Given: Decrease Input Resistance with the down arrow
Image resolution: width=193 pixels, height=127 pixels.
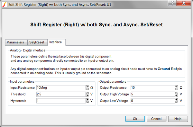Looking at the screenshot, I should 87,89.
